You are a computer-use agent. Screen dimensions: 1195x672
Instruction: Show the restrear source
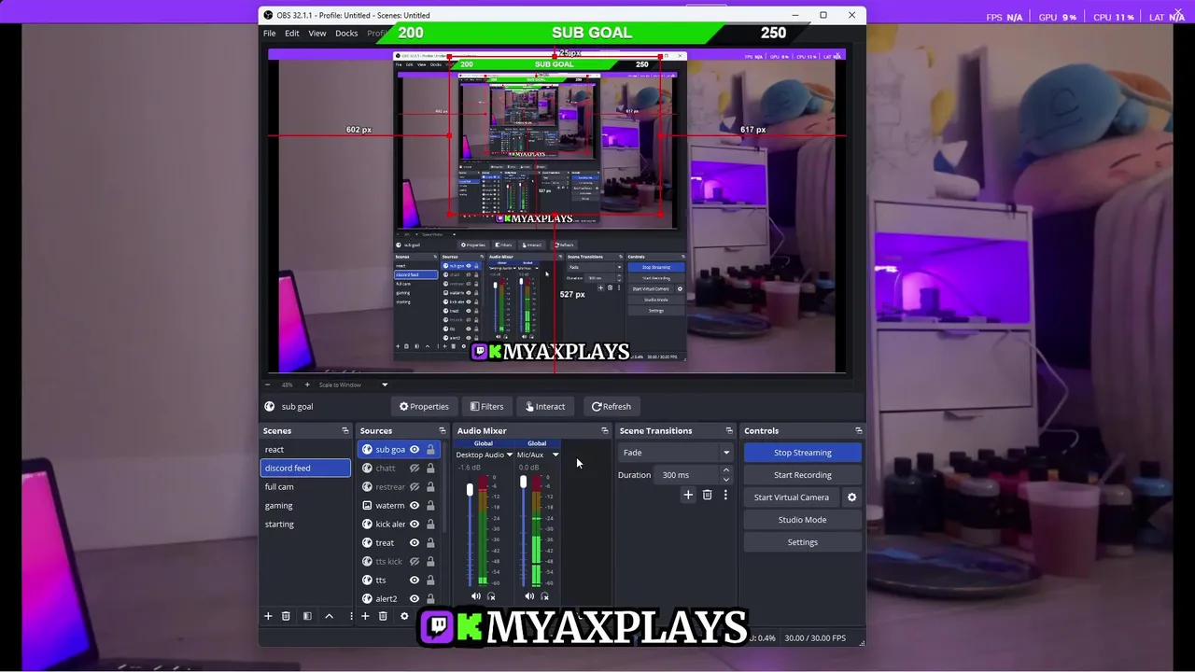click(415, 487)
